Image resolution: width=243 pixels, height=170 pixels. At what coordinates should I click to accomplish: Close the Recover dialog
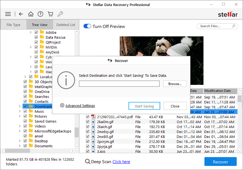(x=175, y=106)
